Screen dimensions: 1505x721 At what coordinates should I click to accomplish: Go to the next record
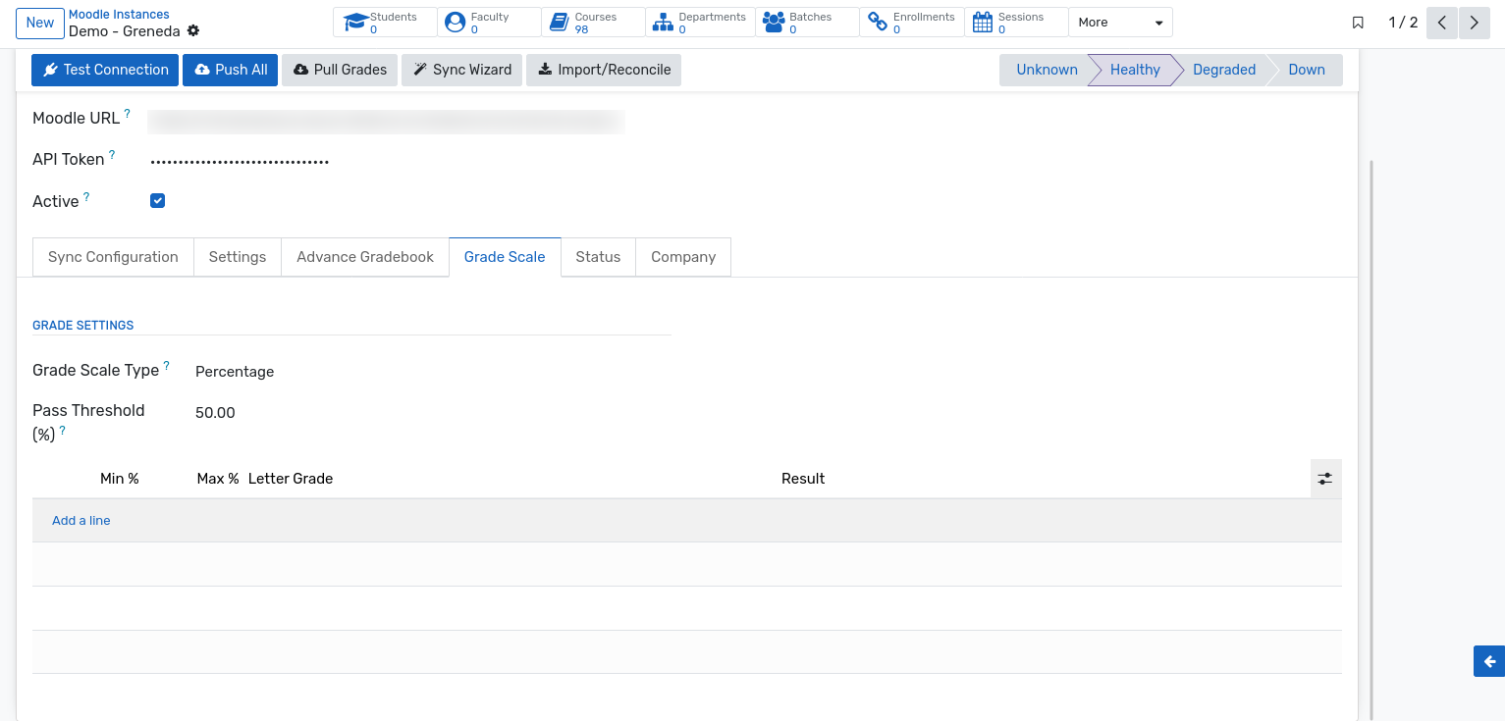tap(1475, 23)
